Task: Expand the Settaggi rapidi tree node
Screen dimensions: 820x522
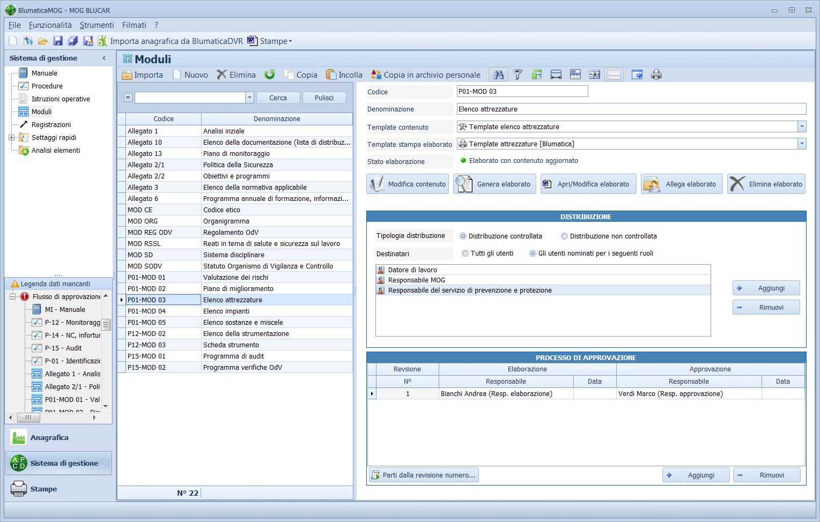Action: pos(11,138)
